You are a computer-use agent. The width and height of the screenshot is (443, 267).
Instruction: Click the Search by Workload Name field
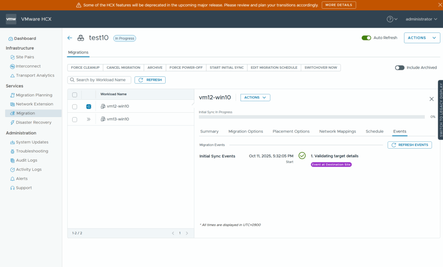click(x=100, y=80)
